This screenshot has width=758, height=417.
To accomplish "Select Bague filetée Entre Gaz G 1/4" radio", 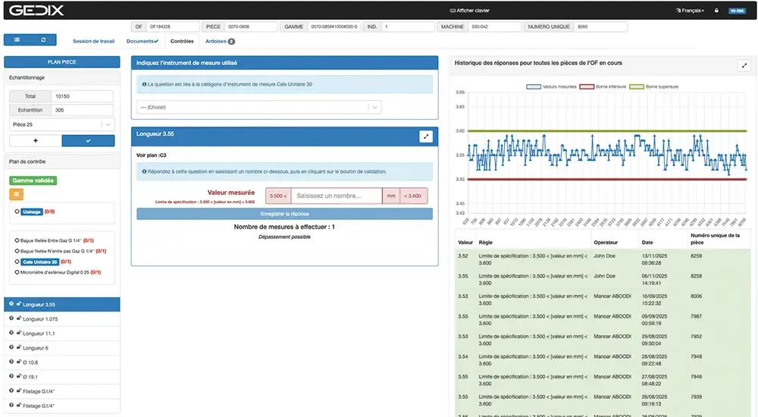I will click(x=17, y=240).
